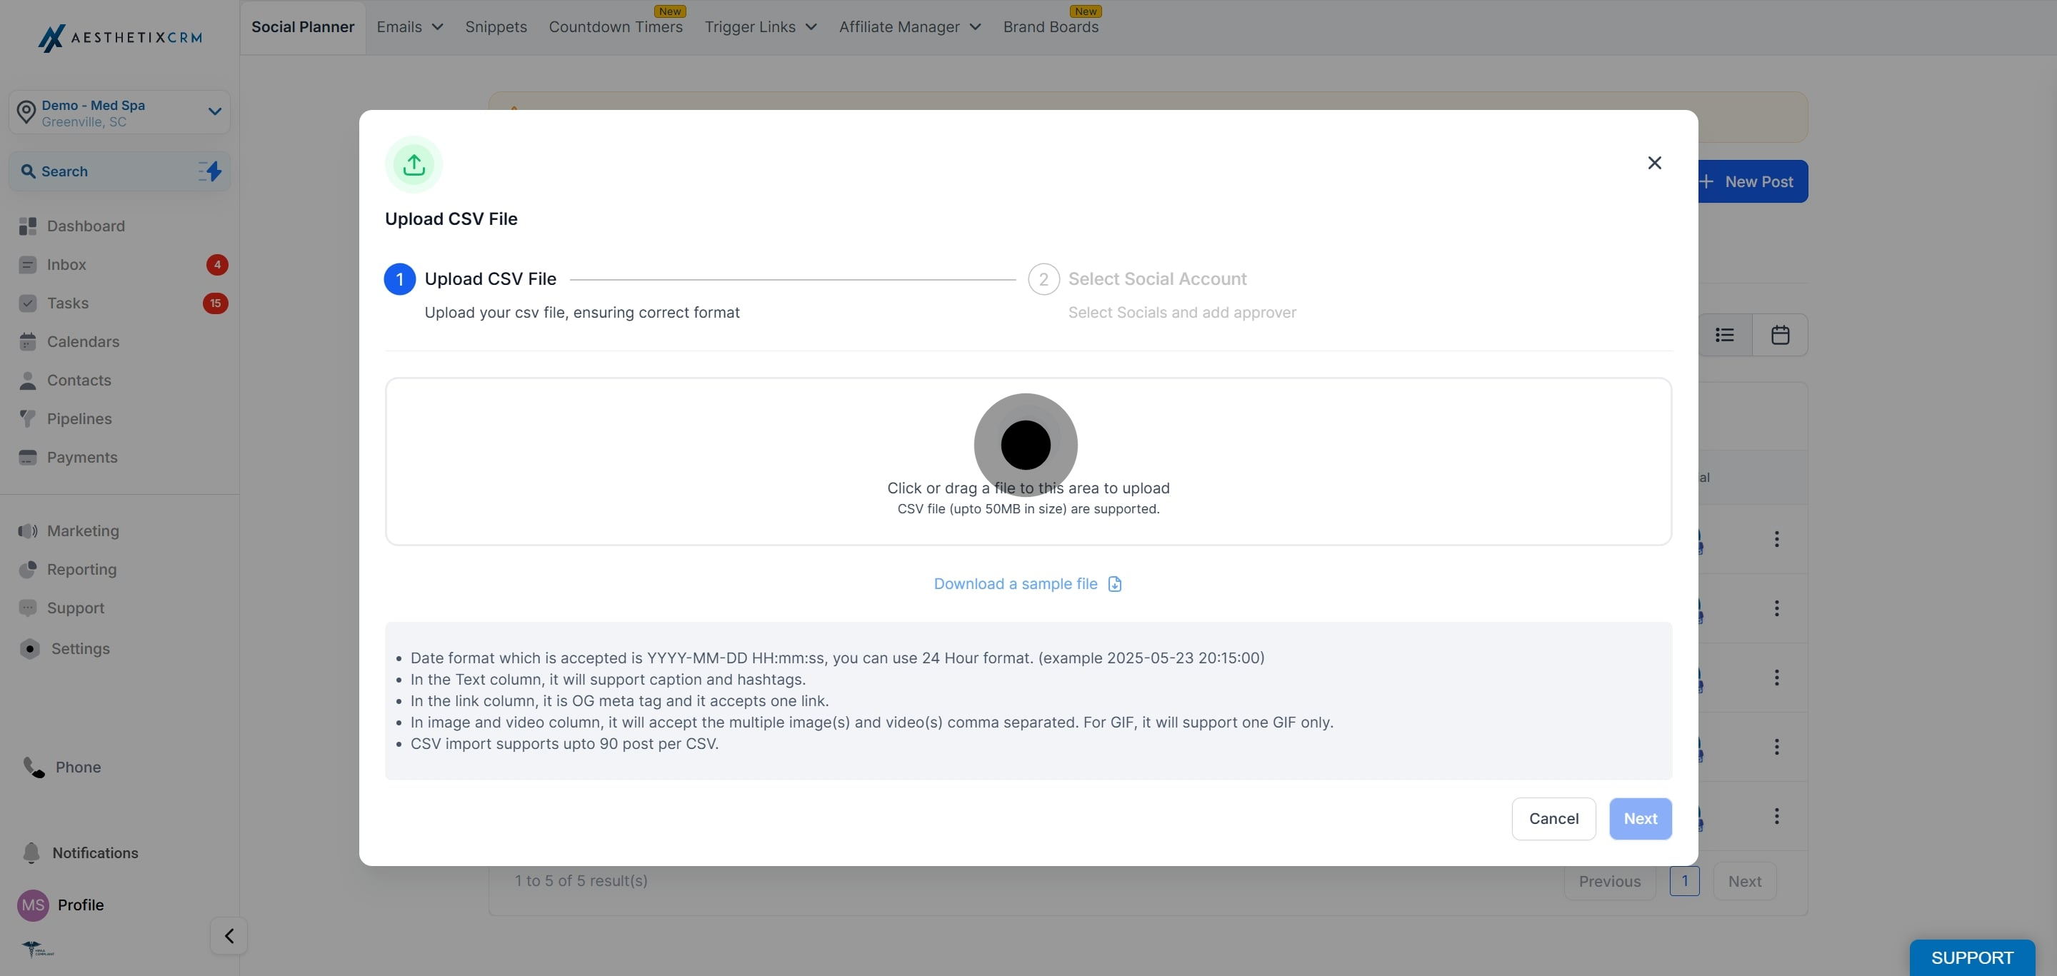Open the Social Planner tab

click(303, 27)
